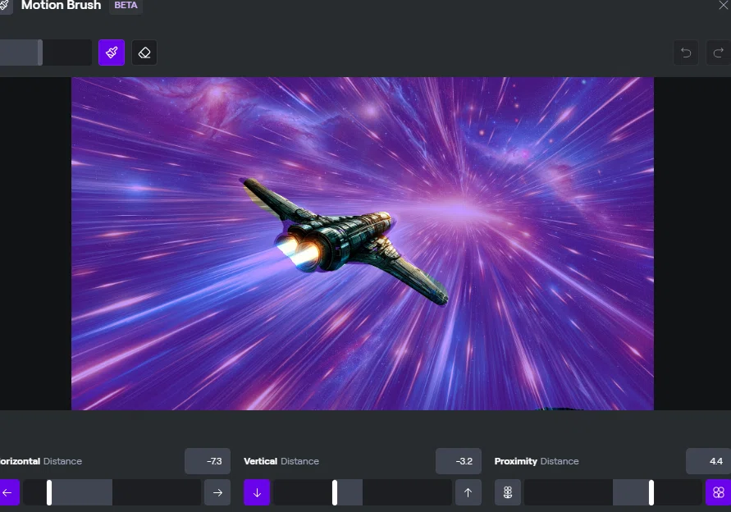Click the Proximity Distance slider handle
731x512 pixels.
pos(651,492)
